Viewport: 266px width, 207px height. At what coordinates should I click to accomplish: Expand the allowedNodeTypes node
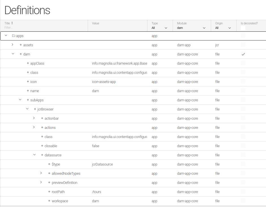click(x=41, y=173)
